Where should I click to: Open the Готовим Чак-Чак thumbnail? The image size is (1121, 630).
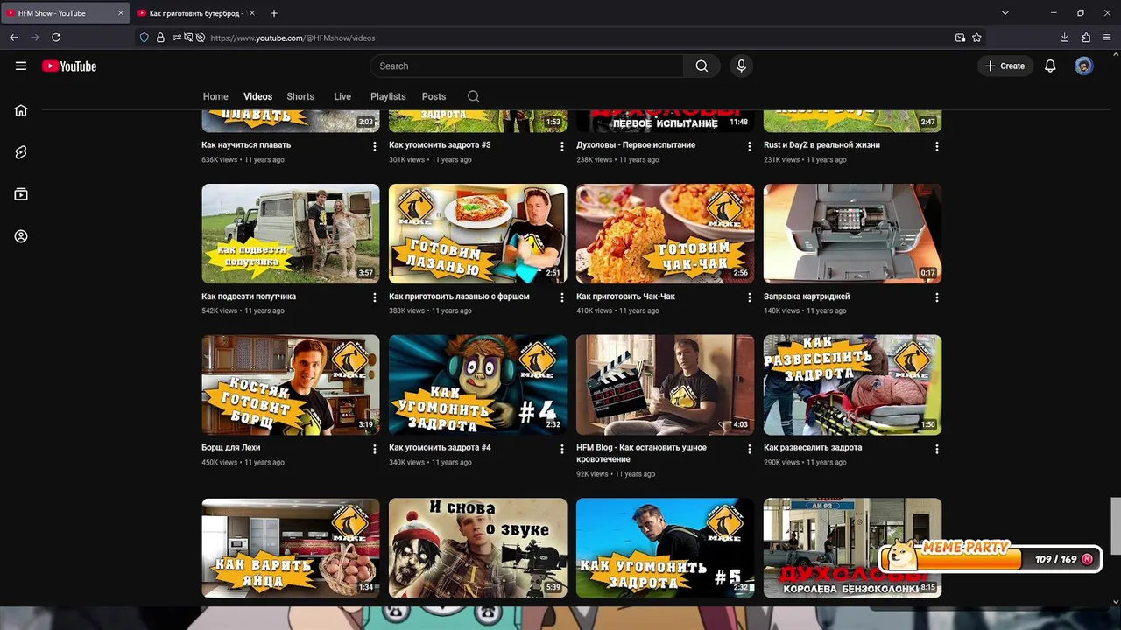pos(665,234)
